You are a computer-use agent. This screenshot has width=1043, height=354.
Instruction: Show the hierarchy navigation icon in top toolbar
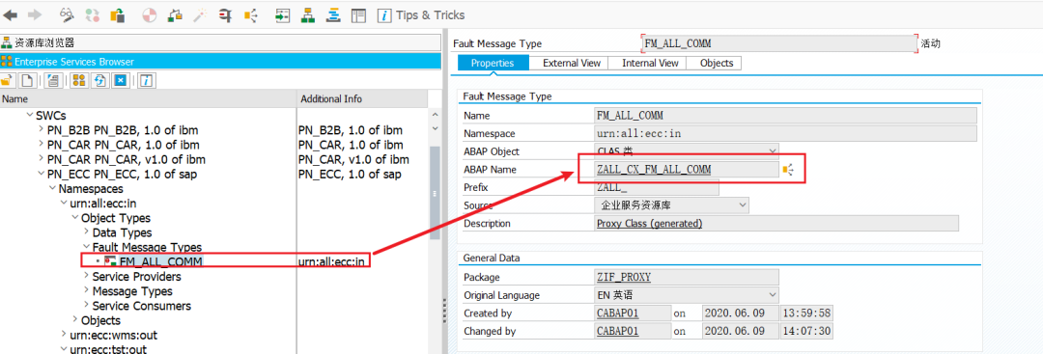click(x=308, y=14)
